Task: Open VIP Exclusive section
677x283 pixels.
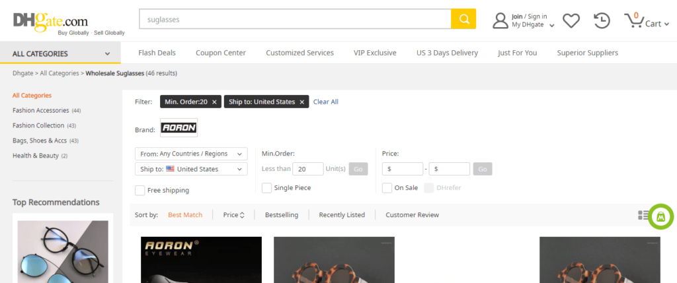Action: (x=375, y=53)
